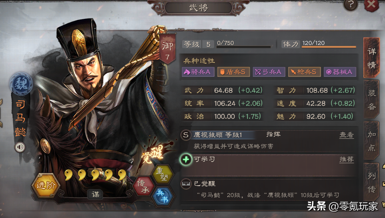
Task: Open the 列传 biography tab
Action: tap(372, 182)
